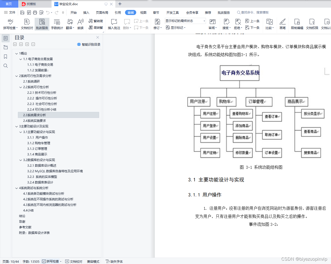Open the Show Markup (显示标记) dropdown
The image size is (331, 264).
coord(176,28)
